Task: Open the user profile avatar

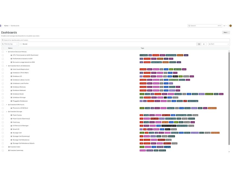Action: click(x=231, y=26)
